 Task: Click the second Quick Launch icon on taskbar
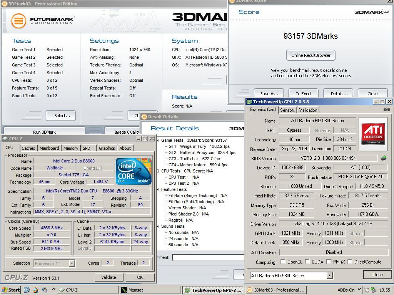(x=36, y=290)
